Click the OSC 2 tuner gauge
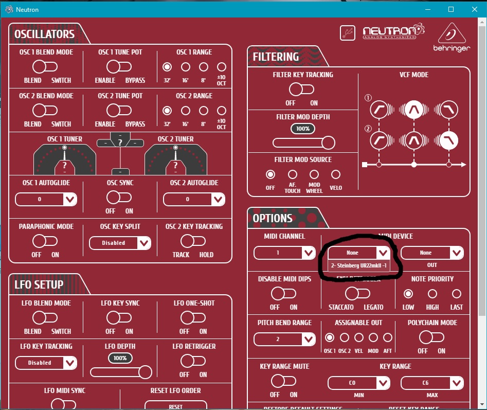This screenshot has width=487, height=410. [176, 159]
